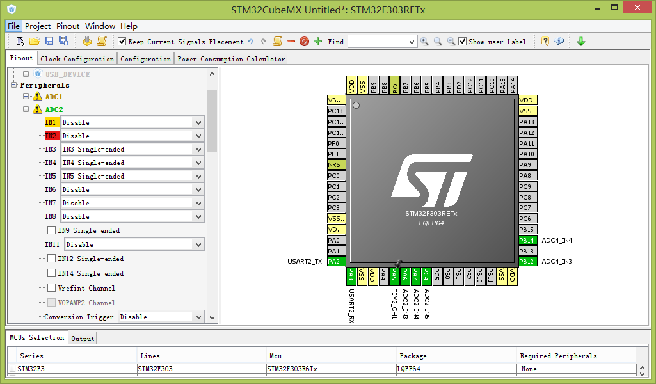Click the first magnifier icon after Find box
Screen dimensions: 656x384
coord(425,42)
